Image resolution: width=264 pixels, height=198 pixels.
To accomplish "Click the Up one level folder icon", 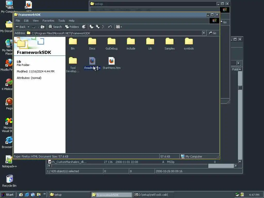I will pos(43,27).
